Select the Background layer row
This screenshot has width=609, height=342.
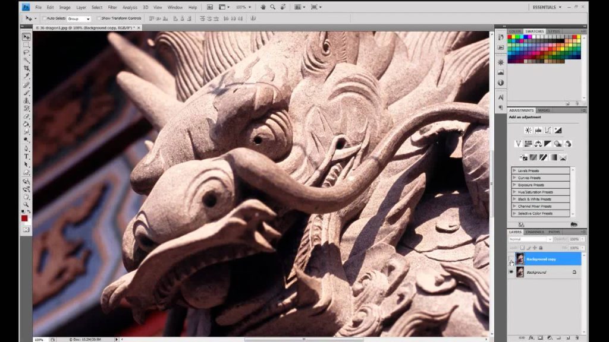[544, 272]
